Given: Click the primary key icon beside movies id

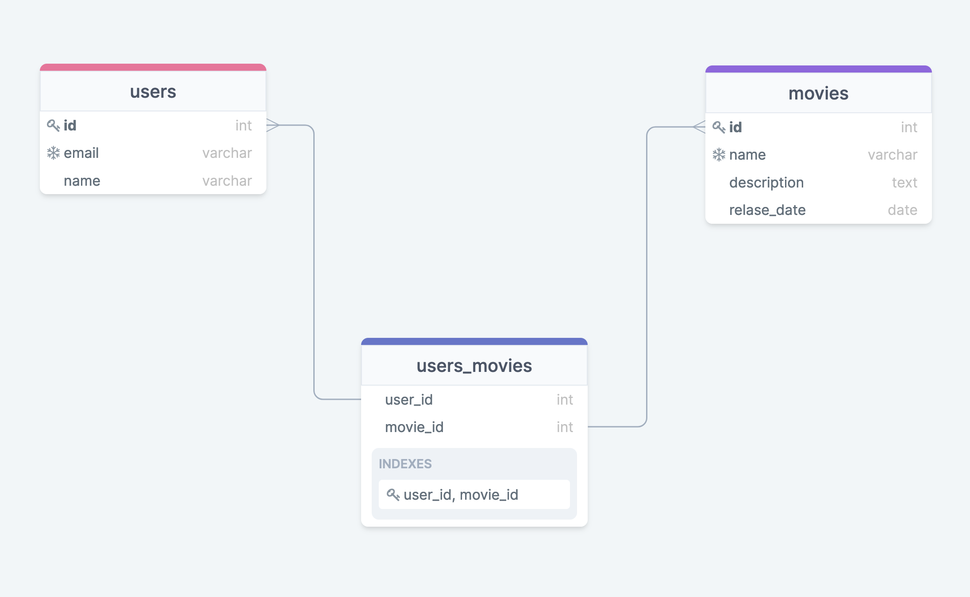Looking at the screenshot, I should pyautogui.click(x=719, y=127).
